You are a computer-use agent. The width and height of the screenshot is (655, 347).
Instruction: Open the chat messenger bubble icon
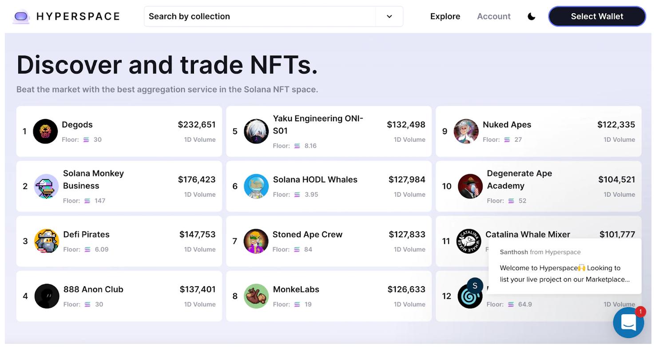[628, 323]
